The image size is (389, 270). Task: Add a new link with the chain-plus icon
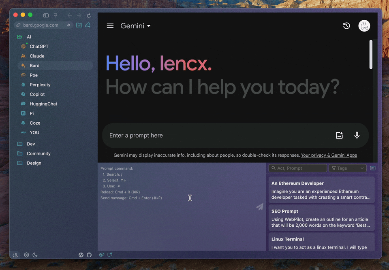click(x=88, y=25)
